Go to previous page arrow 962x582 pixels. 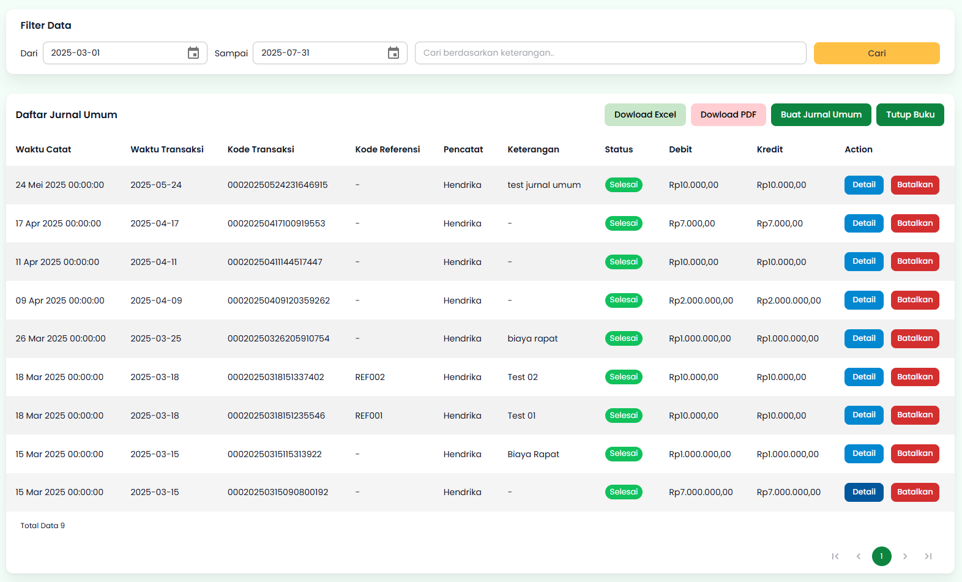click(x=859, y=556)
